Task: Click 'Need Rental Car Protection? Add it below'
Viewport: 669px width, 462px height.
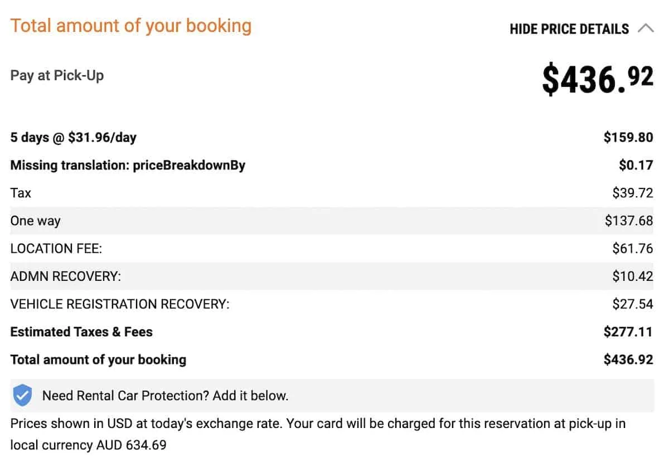Action: point(165,396)
